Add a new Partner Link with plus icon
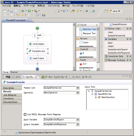This screenshot has width=134, height=136. pos(128,29)
